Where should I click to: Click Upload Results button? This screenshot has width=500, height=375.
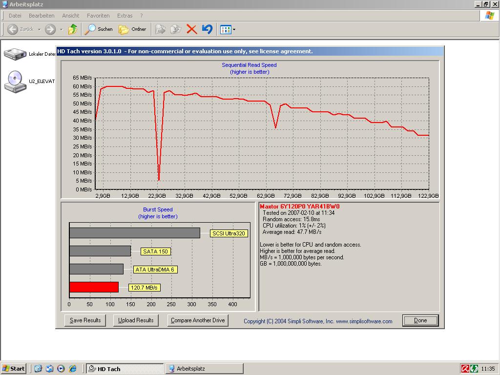coord(136,320)
